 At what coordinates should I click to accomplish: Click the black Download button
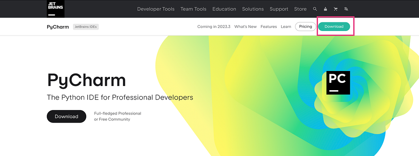[x=66, y=116]
